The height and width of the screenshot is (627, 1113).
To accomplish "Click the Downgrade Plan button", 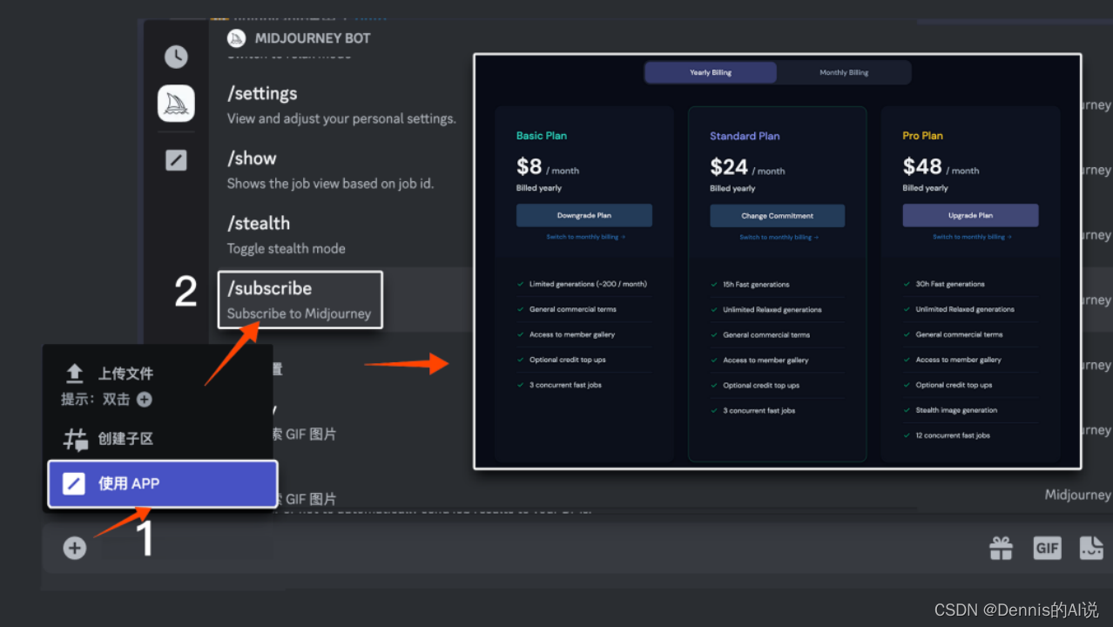I will (584, 215).
